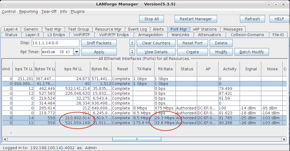Viewport: 290px width, 151px height.
Task: Click the Refresh button
Action: 252,19
